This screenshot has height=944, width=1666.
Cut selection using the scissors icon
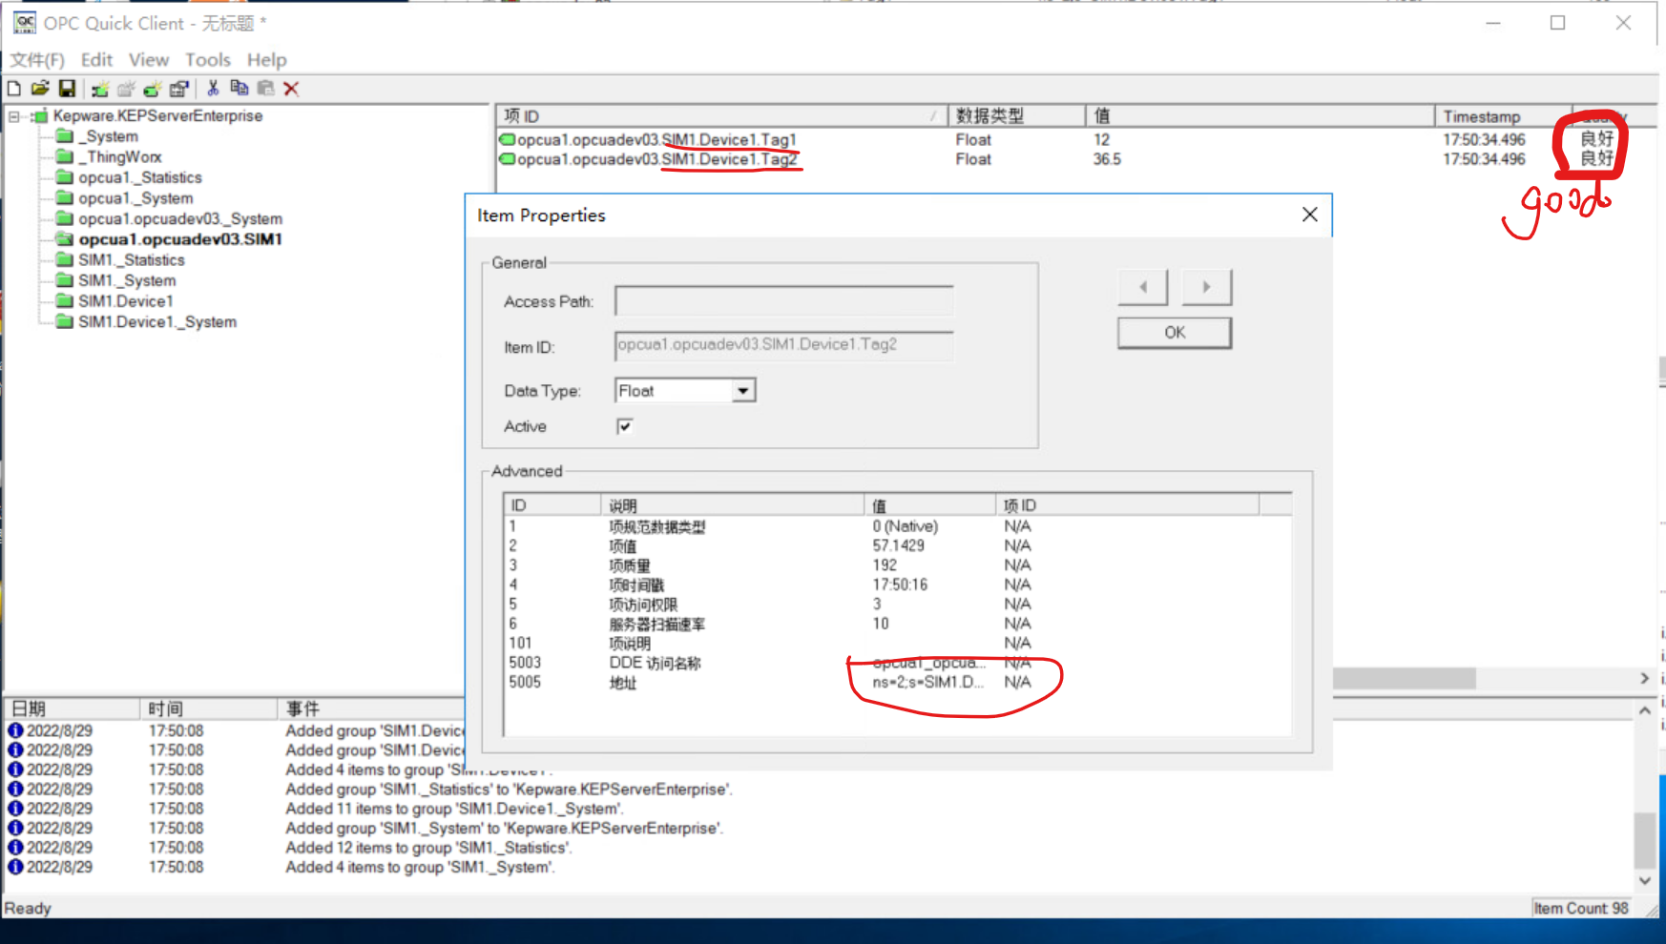pos(213,89)
